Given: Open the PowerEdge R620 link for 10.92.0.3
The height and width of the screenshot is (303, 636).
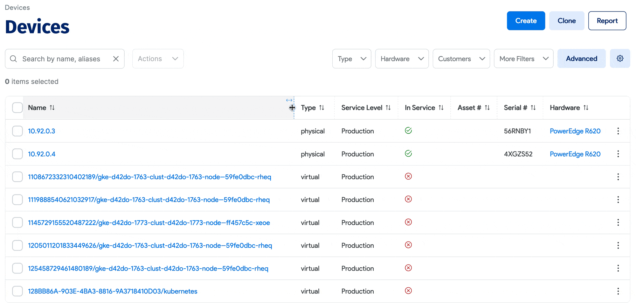Looking at the screenshot, I should (x=575, y=131).
